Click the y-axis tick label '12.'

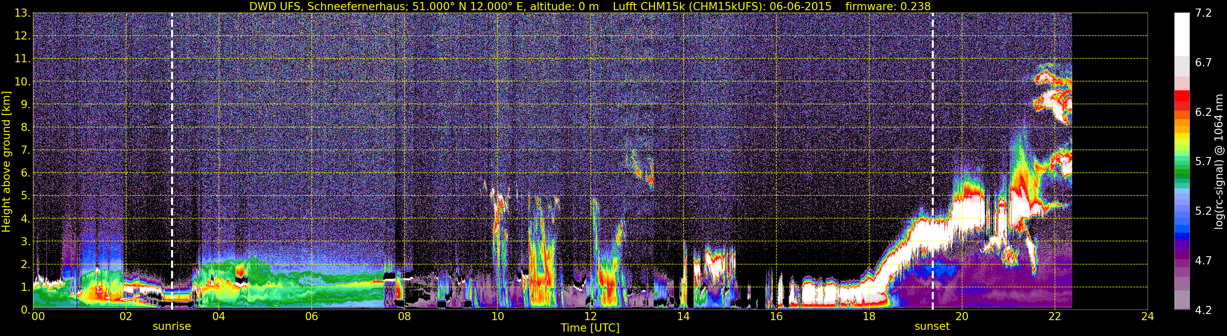[22, 36]
